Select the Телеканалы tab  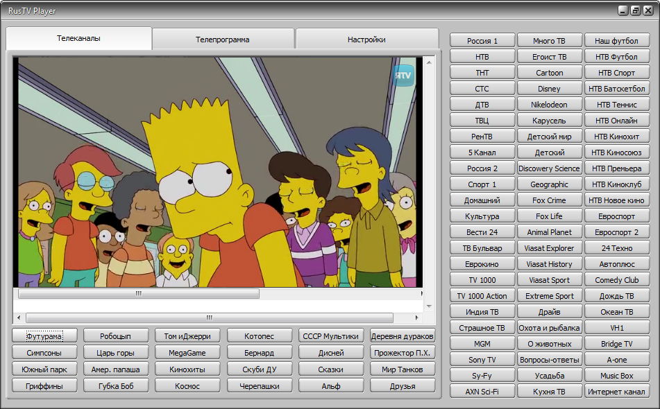click(x=78, y=38)
